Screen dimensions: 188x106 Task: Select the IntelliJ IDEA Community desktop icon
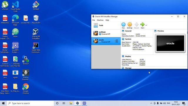tap(36, 47)
